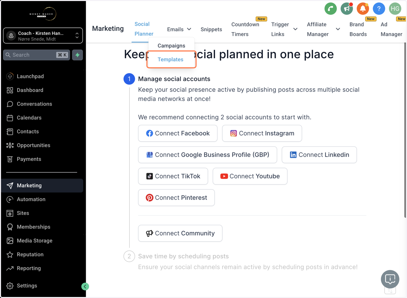Viewport: 407px width, 298px height.
Task: Open the HG user avatar menu
Action: [395, 9]
